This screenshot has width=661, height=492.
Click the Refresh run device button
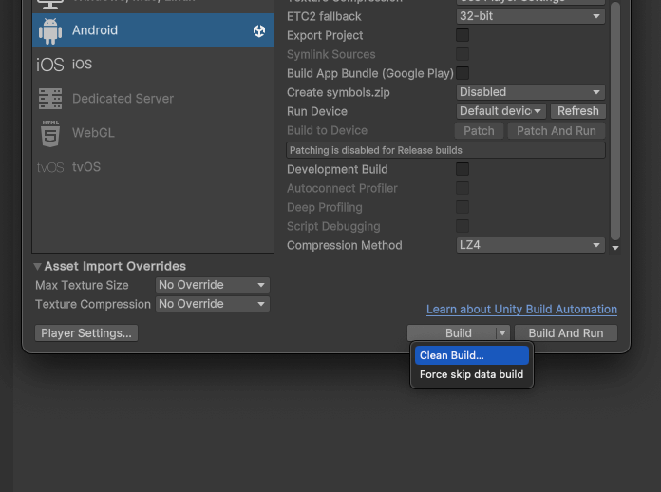(x=577, y=111)
